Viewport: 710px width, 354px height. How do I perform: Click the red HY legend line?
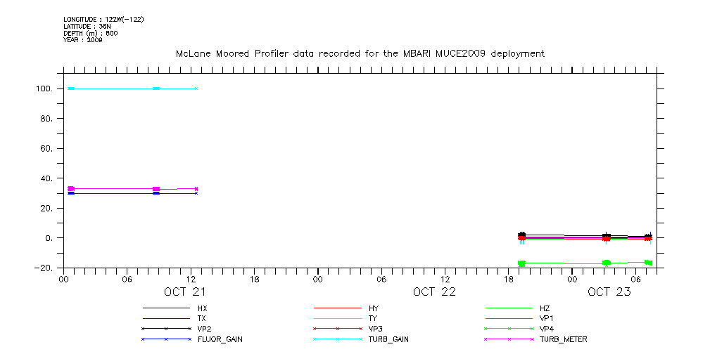point(336,308)
